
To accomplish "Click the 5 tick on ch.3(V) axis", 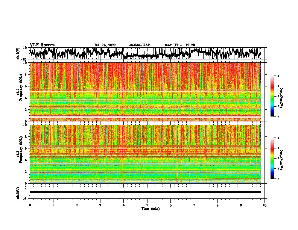I will (x=26, y=187).
